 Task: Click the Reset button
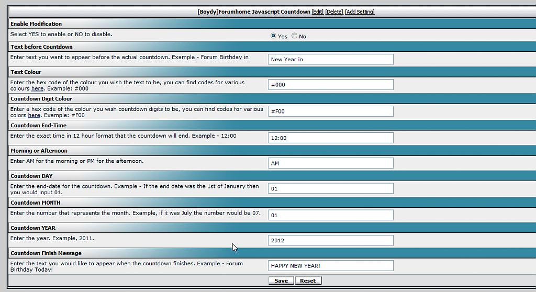(308, 280)
